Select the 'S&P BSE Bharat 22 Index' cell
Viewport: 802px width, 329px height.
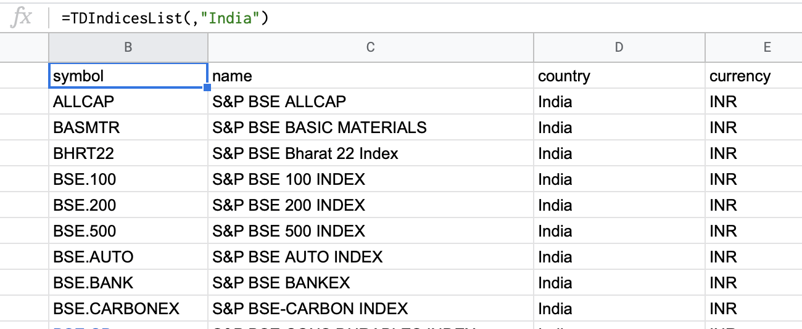pyautogui.click(x=371, y=153)
